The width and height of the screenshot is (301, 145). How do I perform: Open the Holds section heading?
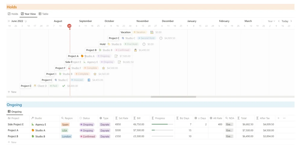click(12, 7)
